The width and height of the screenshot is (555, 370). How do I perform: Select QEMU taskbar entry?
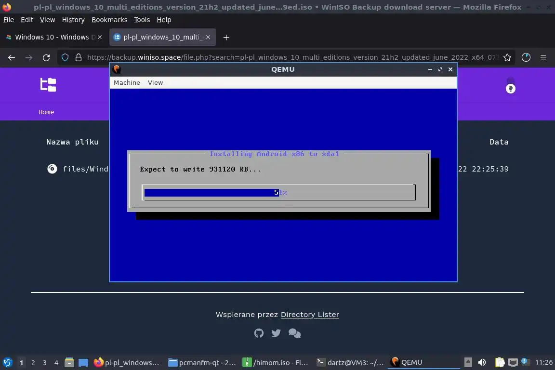[x=423, y=363]
